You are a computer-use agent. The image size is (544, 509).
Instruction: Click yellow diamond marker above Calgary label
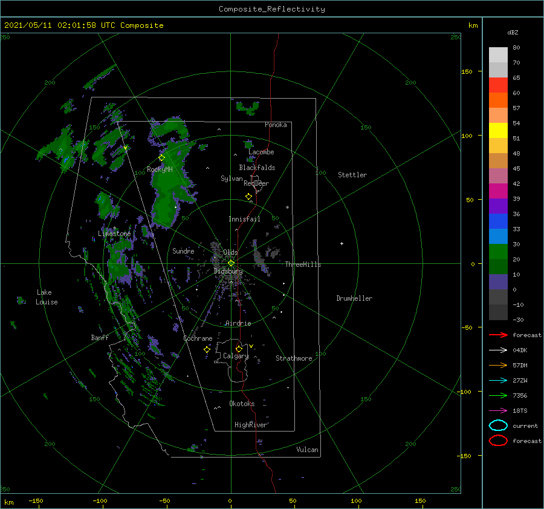pos(239,349)
